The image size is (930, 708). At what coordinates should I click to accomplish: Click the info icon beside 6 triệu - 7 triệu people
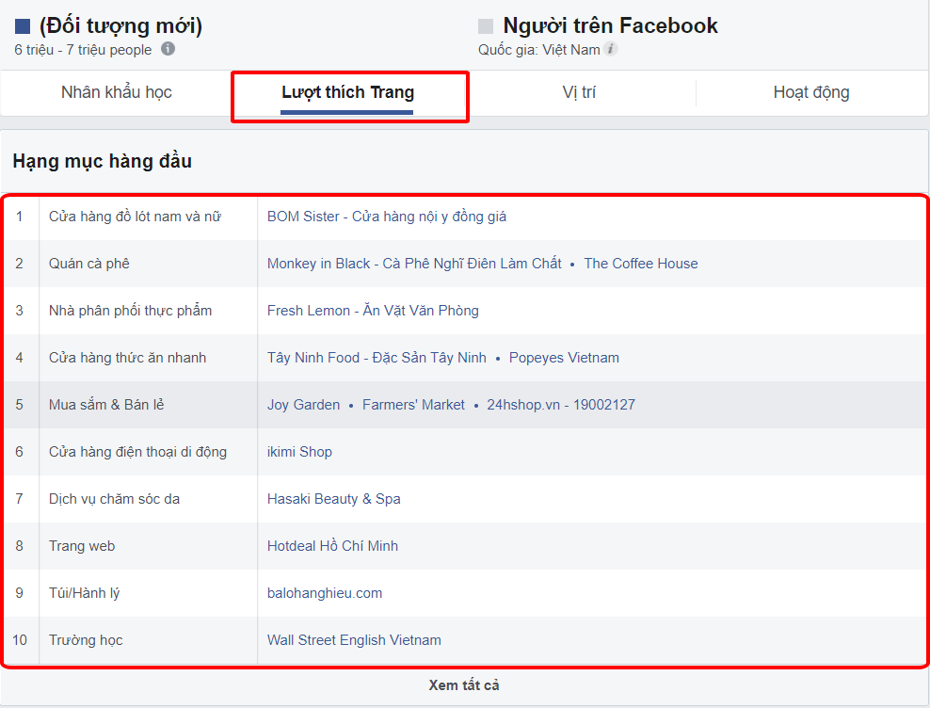pos(168,49)
